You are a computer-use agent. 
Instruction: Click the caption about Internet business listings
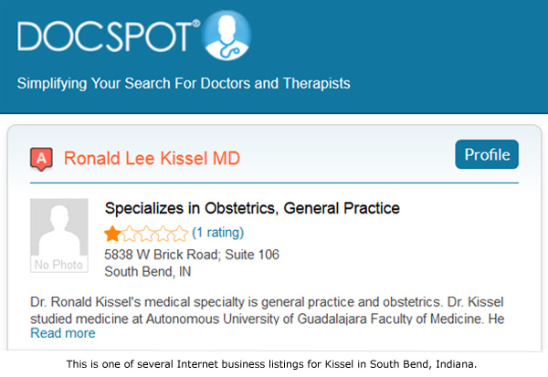point(271,364)
